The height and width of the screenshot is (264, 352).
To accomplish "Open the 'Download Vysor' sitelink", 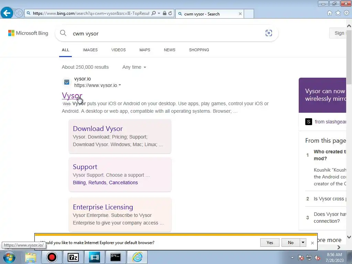I will 98,129.
